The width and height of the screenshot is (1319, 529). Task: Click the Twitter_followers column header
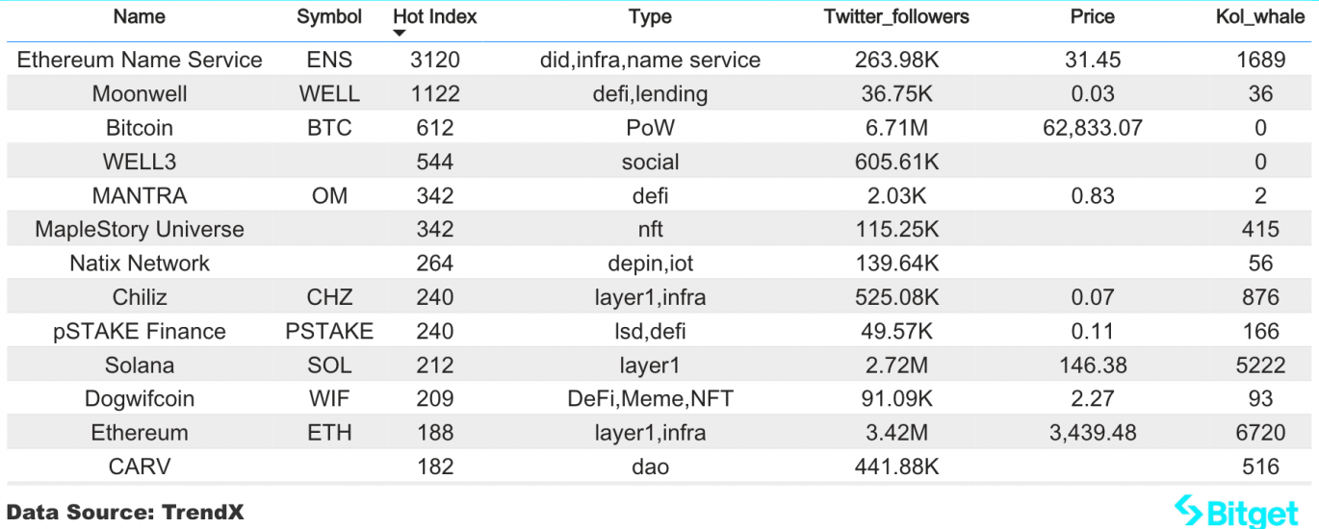(896, 16)
